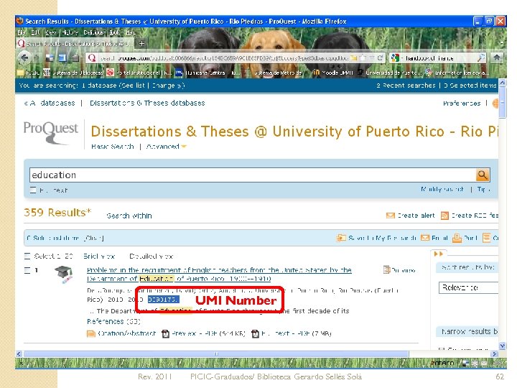Open the Dissertations & Theses databases link
The image size is (517, 388).
pos(147,103)
